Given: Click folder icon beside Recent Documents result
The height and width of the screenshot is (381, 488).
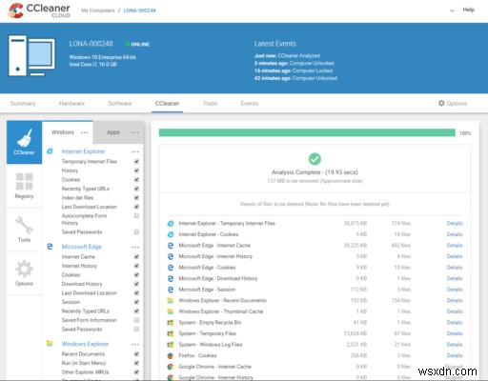Looking at the screenshot, I should coord(171,300).
